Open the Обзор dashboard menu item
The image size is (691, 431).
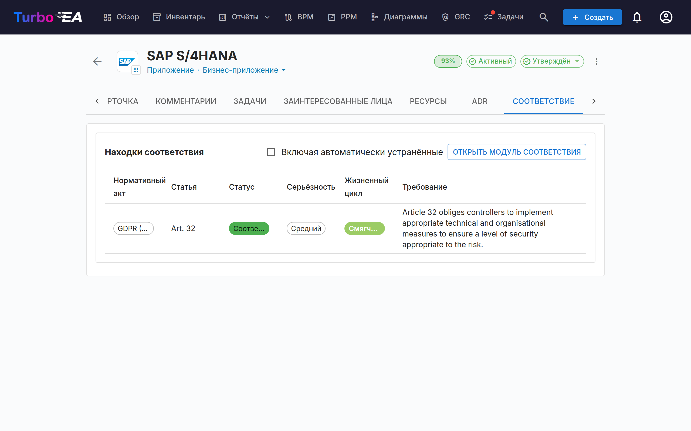point(121,17)
